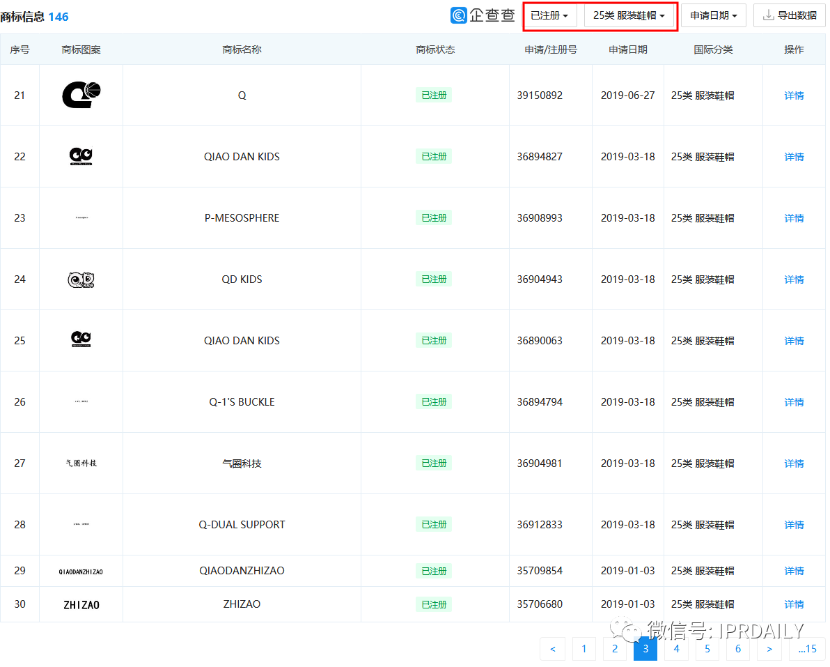Click the 商标名称 column header
Image resolution: width=830 pixels, height=667 pixels.
pyautogui.click(x=242, y=49)
